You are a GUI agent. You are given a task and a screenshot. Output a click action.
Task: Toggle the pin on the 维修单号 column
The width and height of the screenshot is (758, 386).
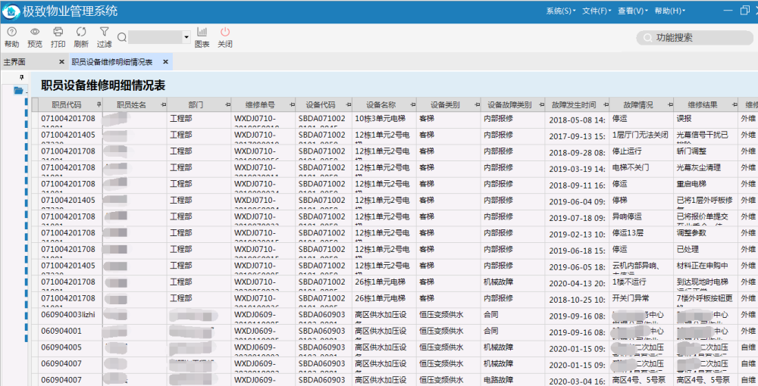(x=292, y=104)
